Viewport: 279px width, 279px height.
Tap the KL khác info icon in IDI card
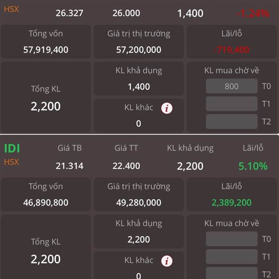tap(167, 261)
